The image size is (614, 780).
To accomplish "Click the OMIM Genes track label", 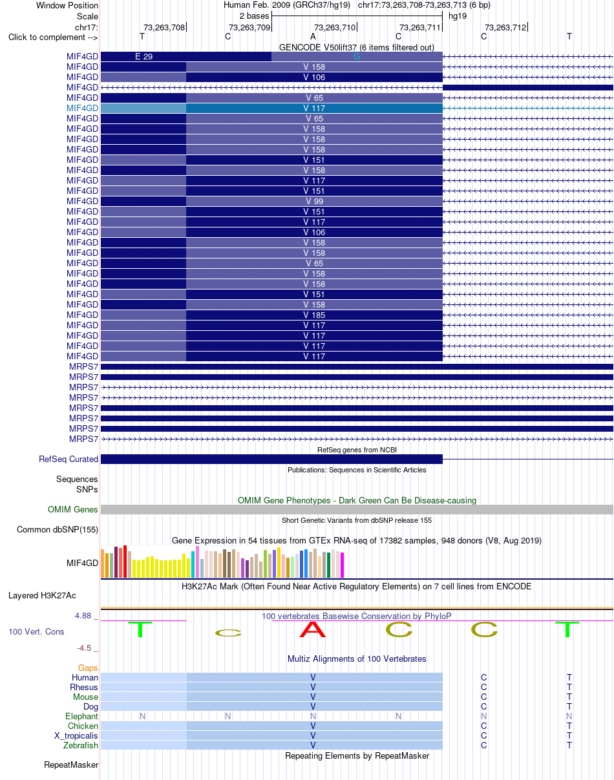I will 73,509.
